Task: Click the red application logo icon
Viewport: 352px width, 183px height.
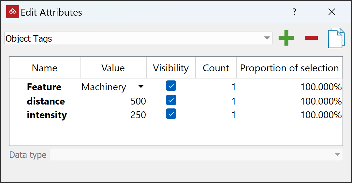Action: click(13, 12)
